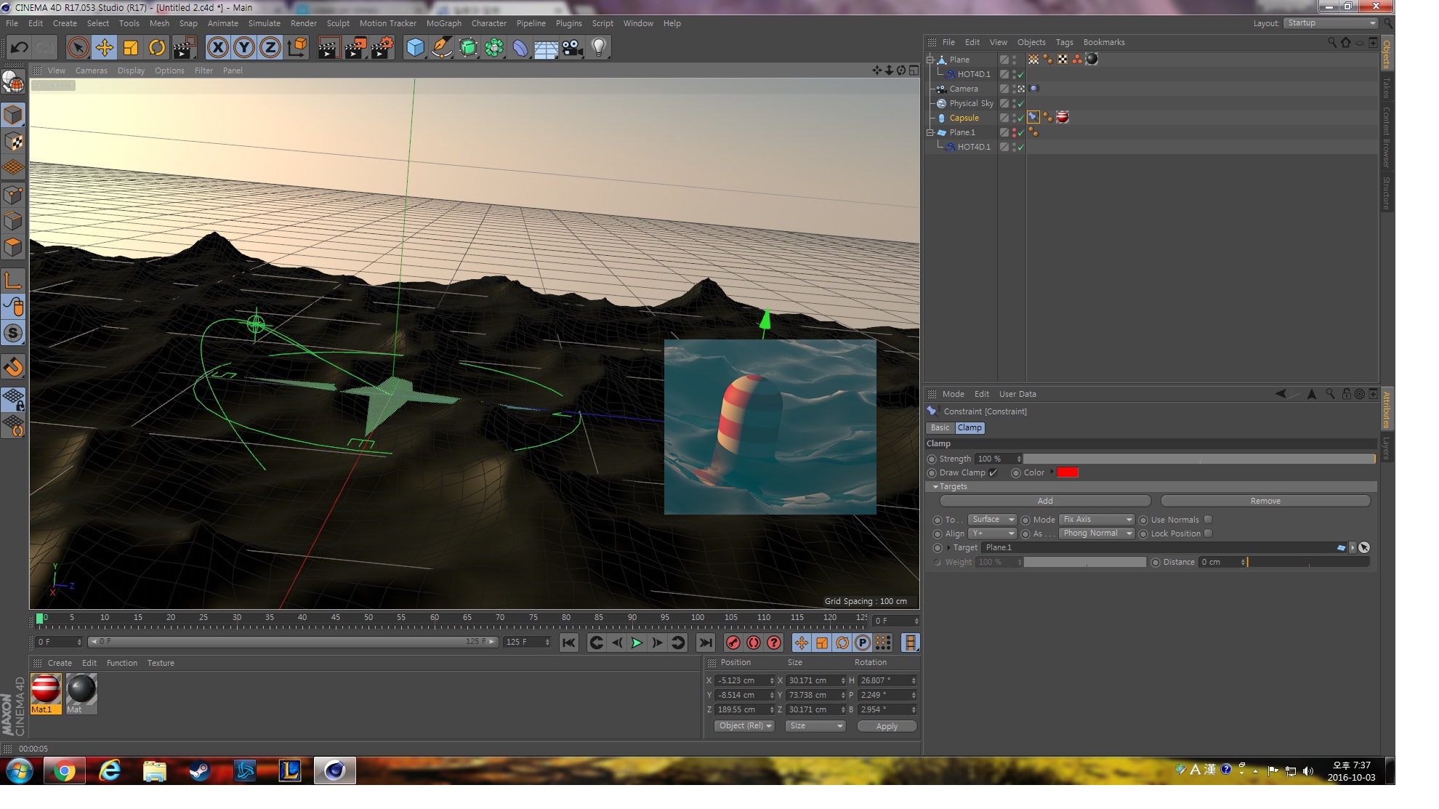Enable Lock Position checkbox
Screen dimensions: 1439x809
point(1208,534)
